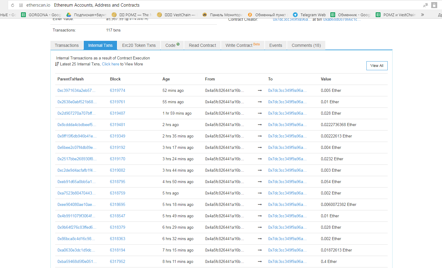This screenshot has height=268, width=442.
Task: Open the POMZ и VestChain sheets bookmark
Action: click(x=396, y=15)
